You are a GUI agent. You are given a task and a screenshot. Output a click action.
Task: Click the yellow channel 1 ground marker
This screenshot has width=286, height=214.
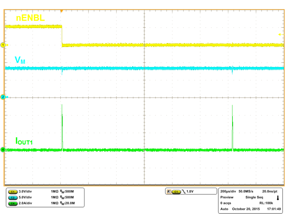click(3, 45)
